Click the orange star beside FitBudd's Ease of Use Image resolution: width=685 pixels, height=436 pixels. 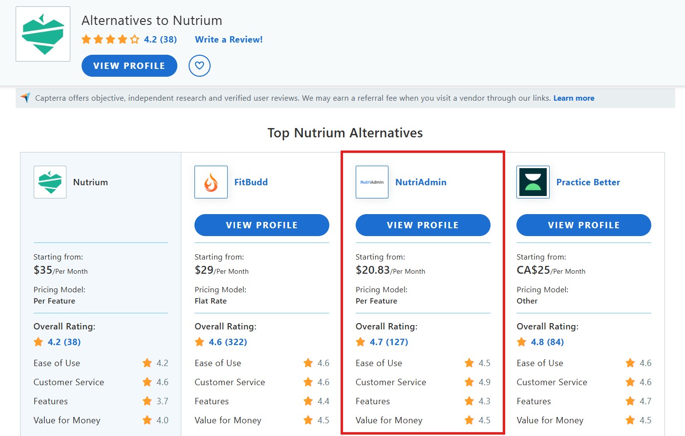[x=308, y=363]
